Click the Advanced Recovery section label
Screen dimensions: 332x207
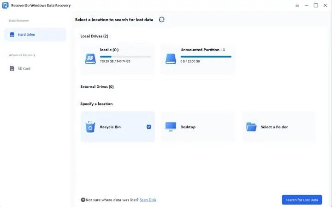[22, 55]
